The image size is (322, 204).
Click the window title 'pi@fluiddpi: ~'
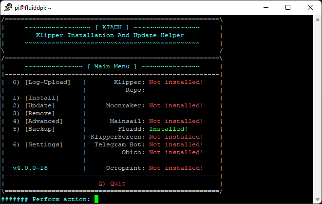pyautogui.click(x=33, y=8)
